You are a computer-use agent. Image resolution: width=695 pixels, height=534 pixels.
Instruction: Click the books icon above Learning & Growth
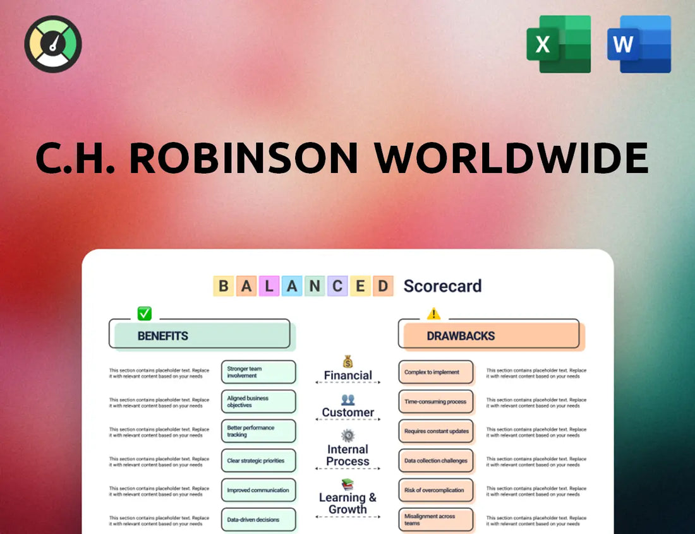[x=348, y=484]
